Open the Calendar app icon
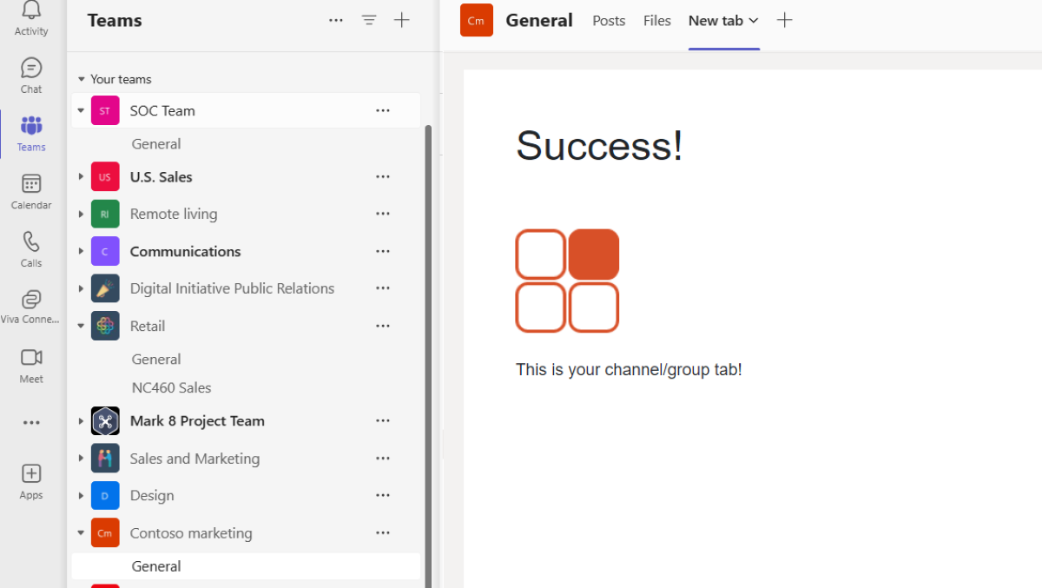This screenshot has height=588, width=1042. coord(31,184)
